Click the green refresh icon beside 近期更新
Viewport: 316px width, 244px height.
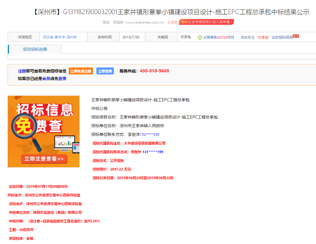coord(200,37)
